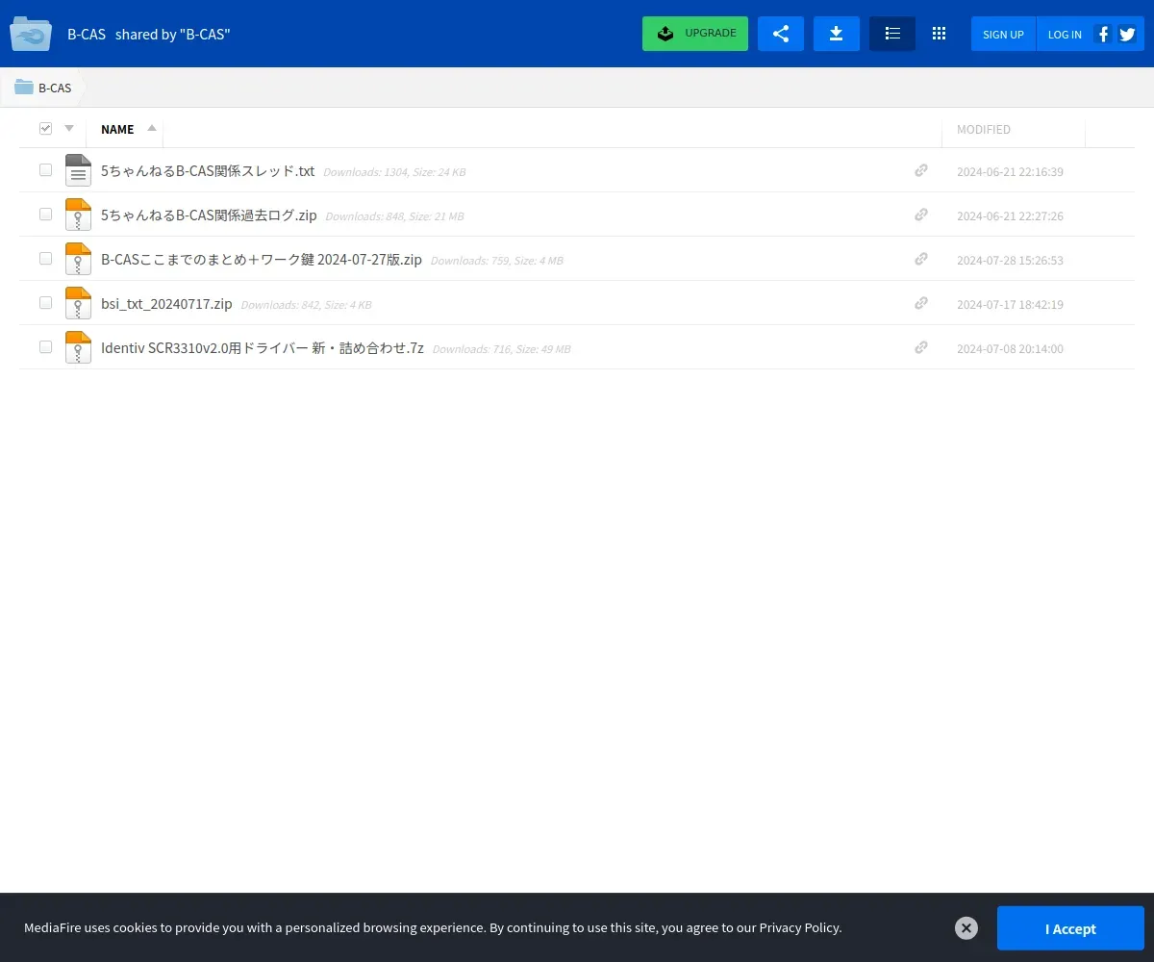Click 'Downloads: 842, Size: 4 KB' text
This screenshot has width=1154, height=962.
(x=306, y=305)
